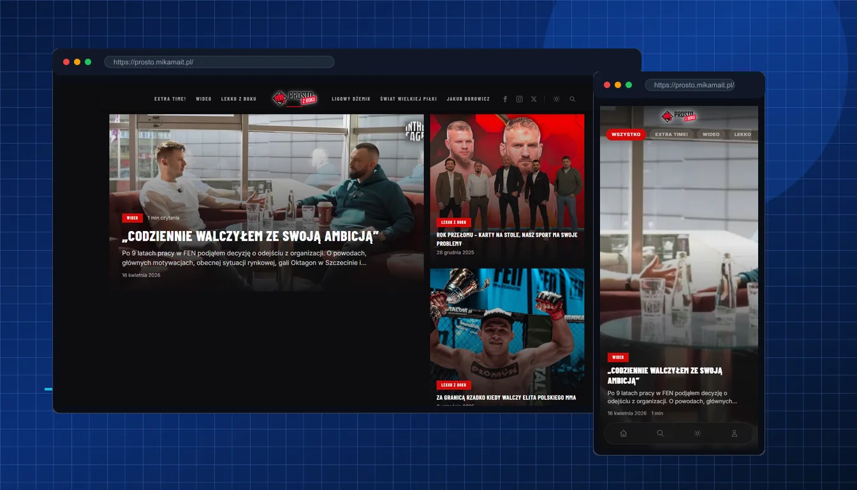
Task: Click the Prosto z Boku logo in mobile window
Action: [x=679, y=115]
